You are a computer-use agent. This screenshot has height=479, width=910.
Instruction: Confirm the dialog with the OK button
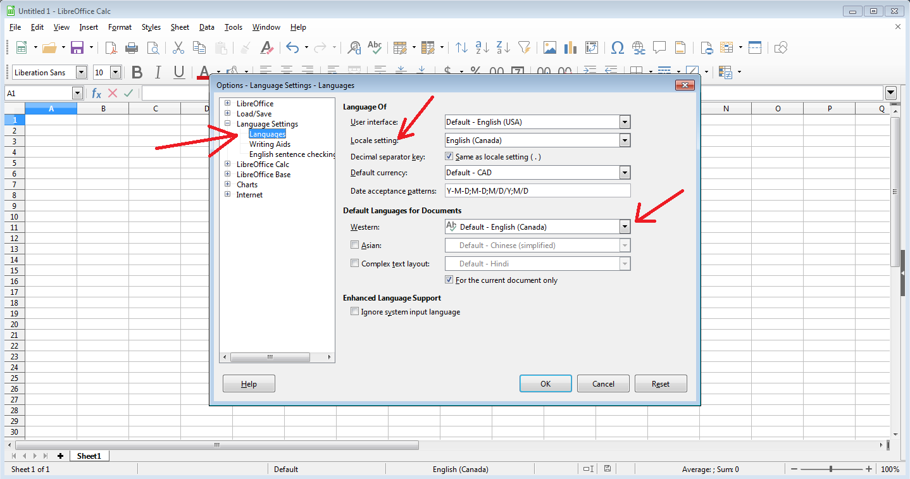tap(545, 383)
